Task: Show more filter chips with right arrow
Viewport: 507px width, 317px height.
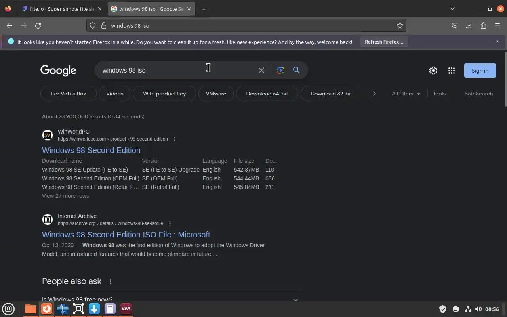Action: [374, 94]
